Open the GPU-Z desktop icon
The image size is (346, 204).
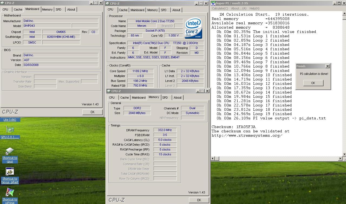click(x=10, y=132)
